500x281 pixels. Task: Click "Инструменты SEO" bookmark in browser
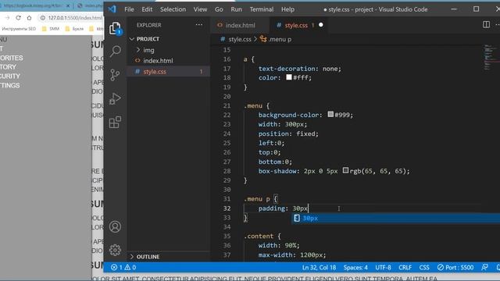(x=19, y=29)
